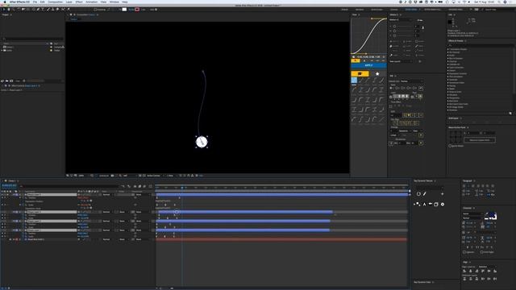The height and width of the screenshot is (290, 516).
Task: Select the Puppet Pin tool
Action: (x=68, y=10)
